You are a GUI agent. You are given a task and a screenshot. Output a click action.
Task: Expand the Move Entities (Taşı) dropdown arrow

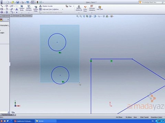74,6
